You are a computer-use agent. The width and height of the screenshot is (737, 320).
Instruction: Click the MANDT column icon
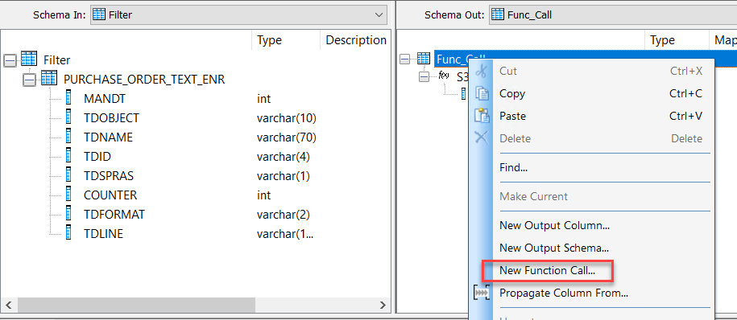click(x=68, y=98)
